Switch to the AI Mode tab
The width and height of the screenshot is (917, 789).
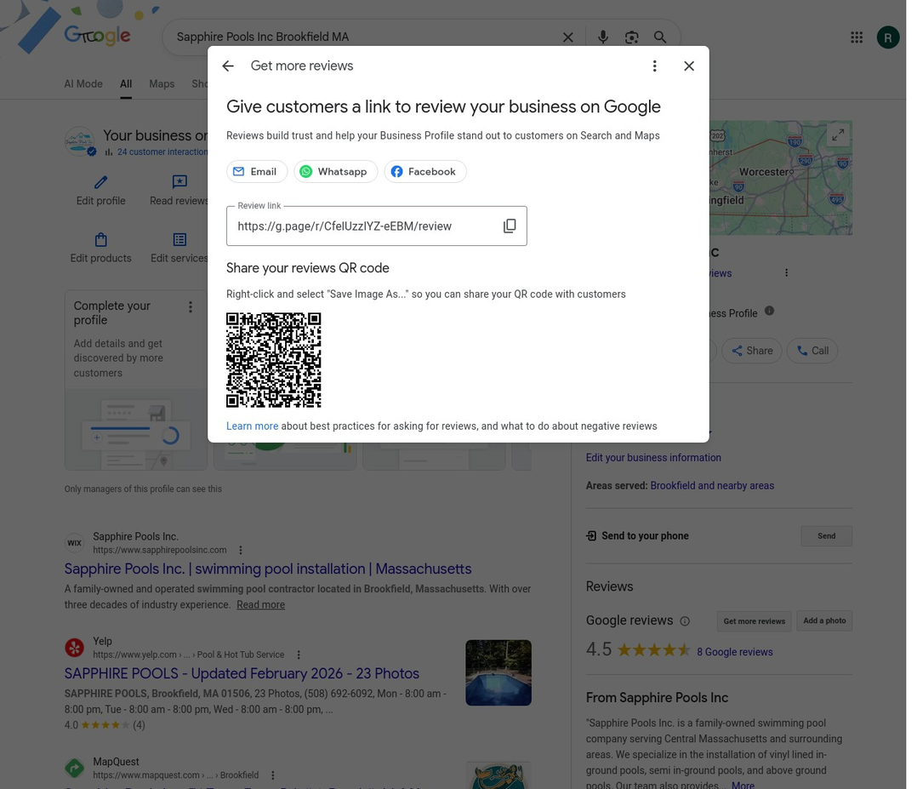point(83,83)
